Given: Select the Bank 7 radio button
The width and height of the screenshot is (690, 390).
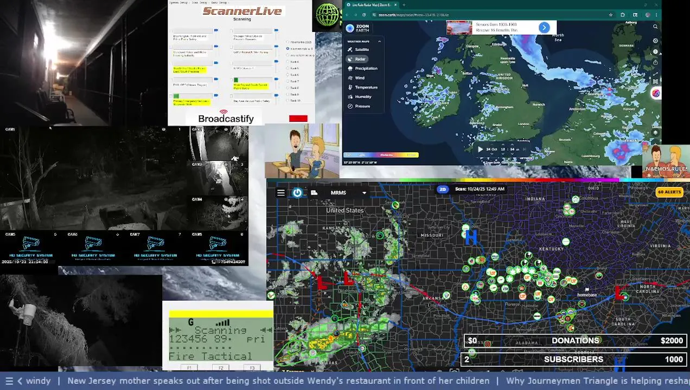Looking at the screenshot, I should click(287, 81).
